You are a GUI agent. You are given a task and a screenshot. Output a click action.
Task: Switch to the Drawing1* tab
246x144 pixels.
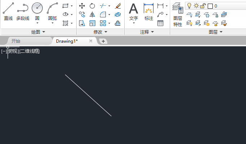(x=67, y=41)
